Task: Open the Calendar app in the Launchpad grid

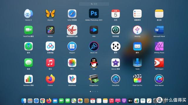Action: [115, 14]
